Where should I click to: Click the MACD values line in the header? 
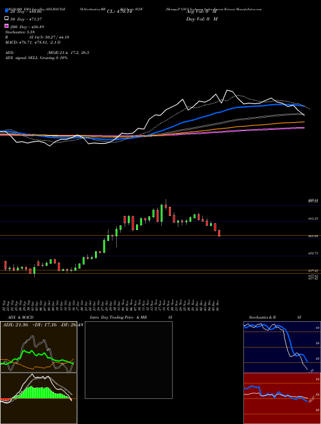[33, 42]
